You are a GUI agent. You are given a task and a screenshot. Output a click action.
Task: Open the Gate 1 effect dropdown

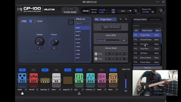coord(60,90)
